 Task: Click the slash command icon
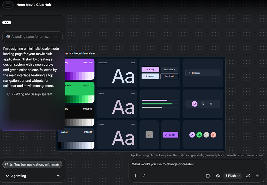click(144, 176)
